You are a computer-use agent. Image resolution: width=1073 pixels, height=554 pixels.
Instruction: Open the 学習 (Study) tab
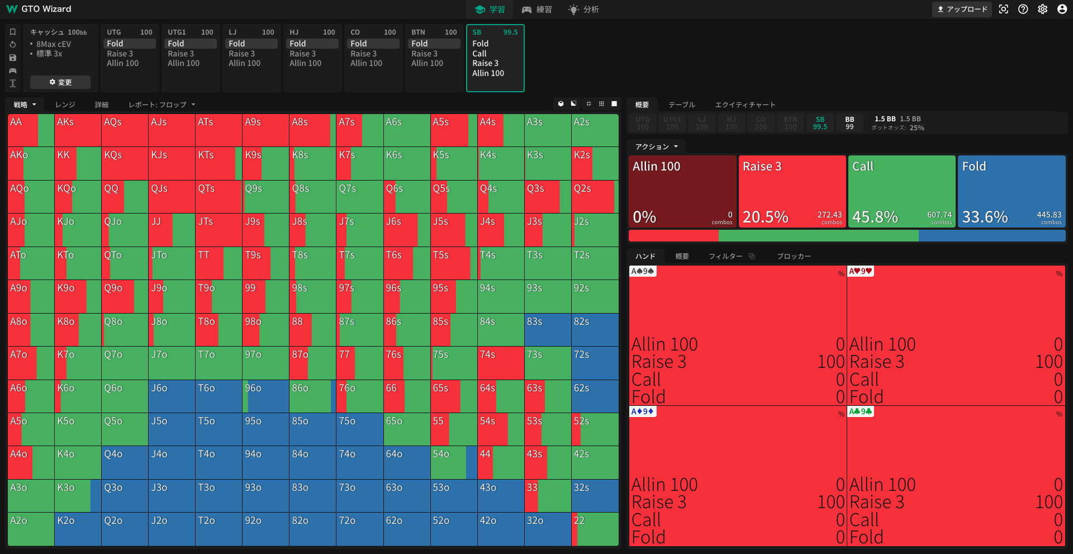coord(490,10)
